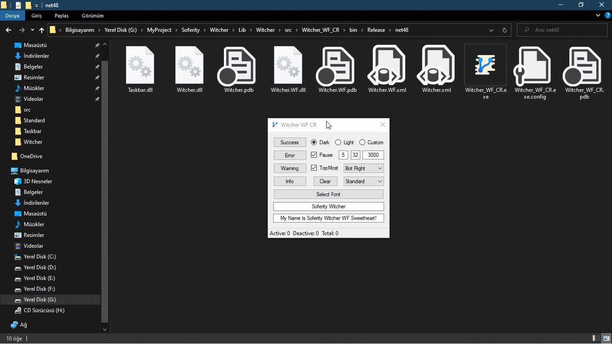612x344 pixels.
Task: Click the Info button
Action: click(x=290, y=181)
